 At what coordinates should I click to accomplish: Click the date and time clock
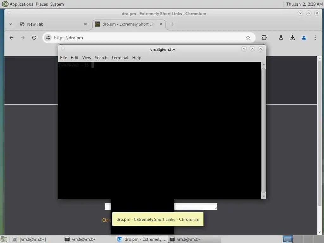pos(304,4)
